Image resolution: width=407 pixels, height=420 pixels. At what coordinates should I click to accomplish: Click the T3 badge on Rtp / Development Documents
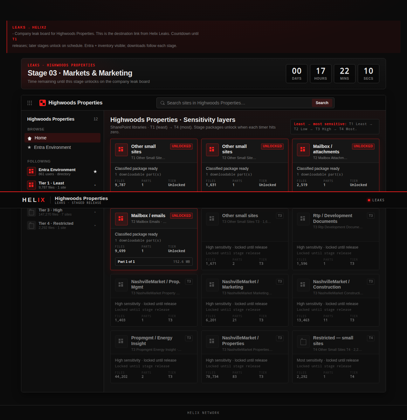coord(371,216)
